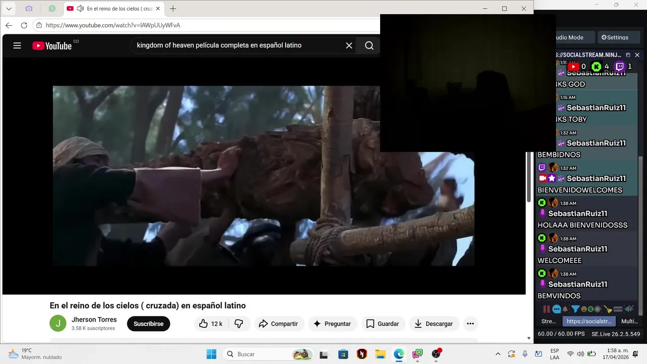The image size is (647, 364).
Task: Pause the chat with red pause icon
Action: 546,309
